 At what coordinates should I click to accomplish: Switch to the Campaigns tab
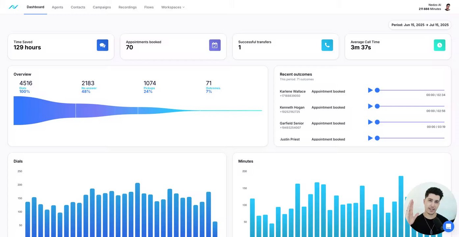(x=102, y=7)
